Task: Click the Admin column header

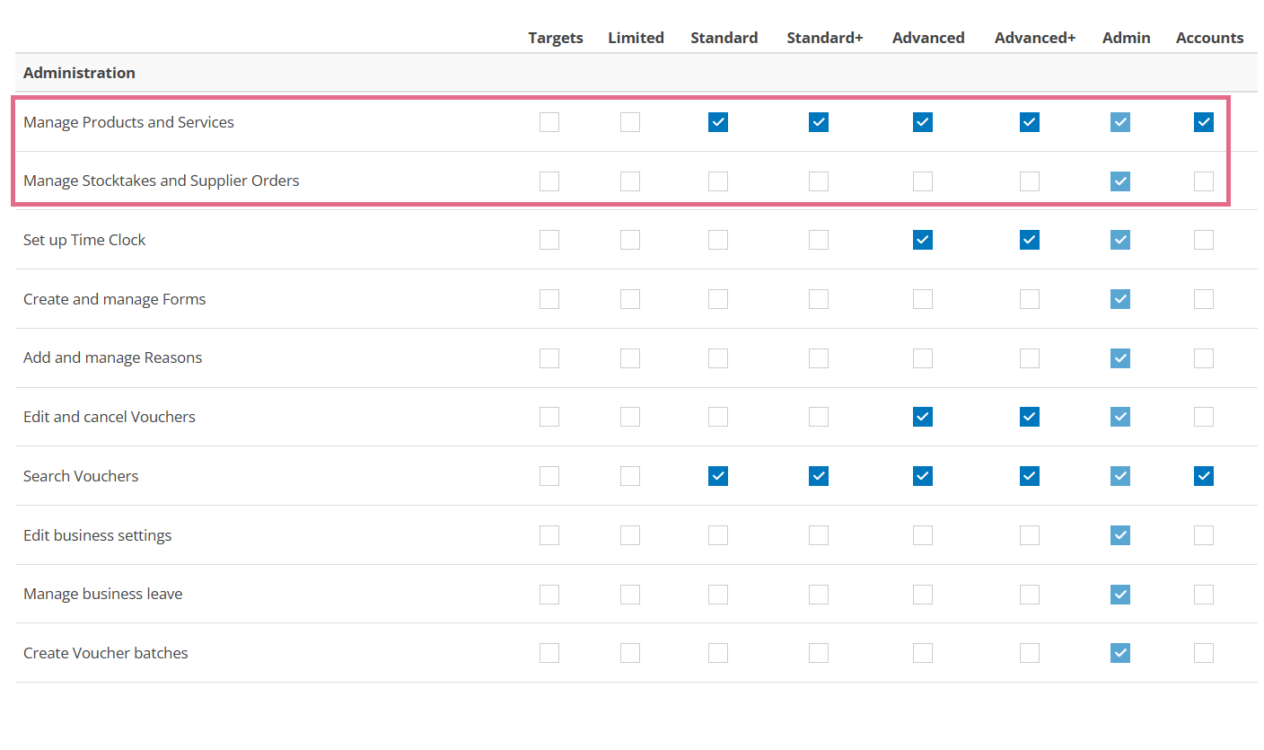Action: click(1126, 38)
